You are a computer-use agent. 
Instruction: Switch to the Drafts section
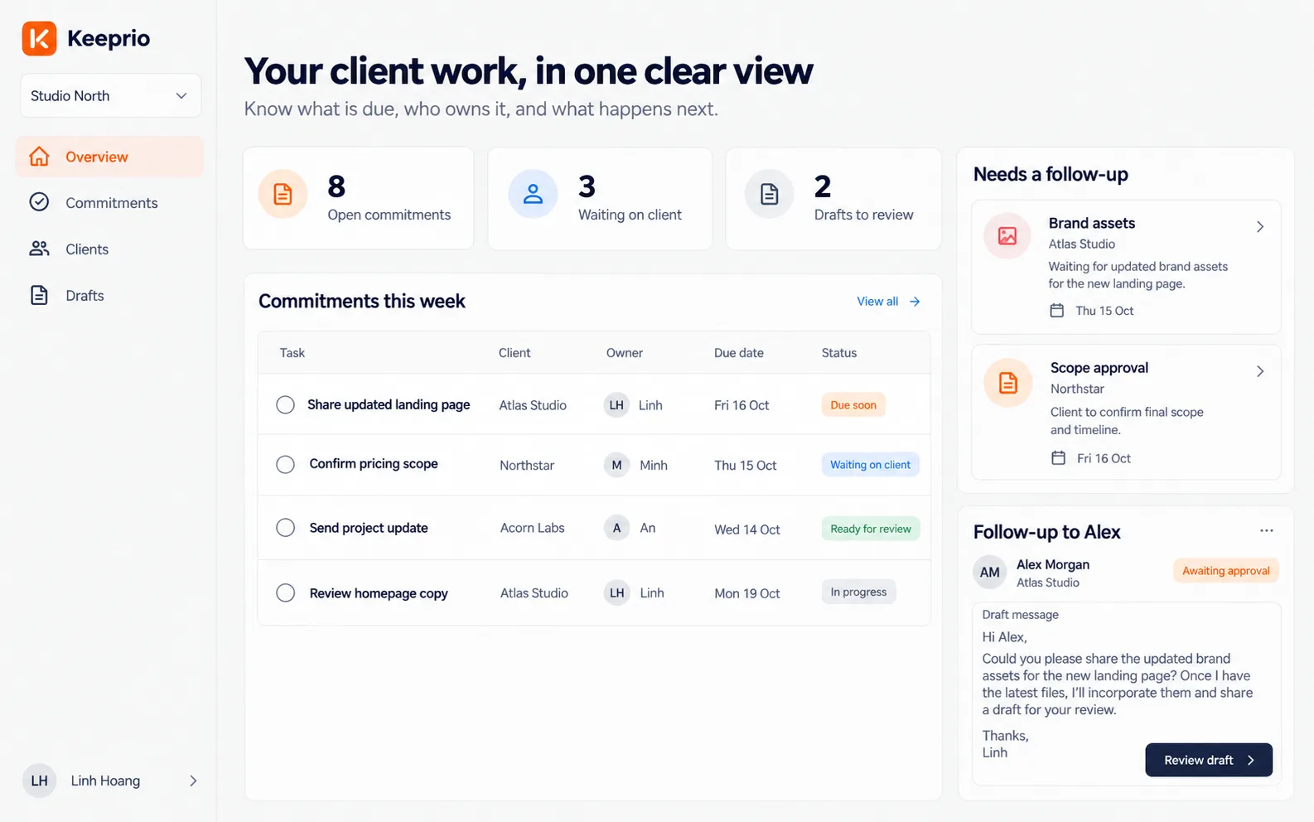point(109,295)
